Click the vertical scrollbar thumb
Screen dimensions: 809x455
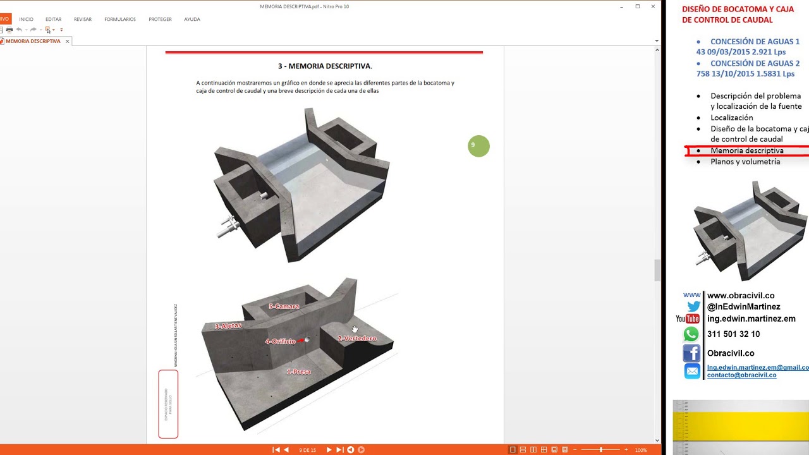pos(657,270)
